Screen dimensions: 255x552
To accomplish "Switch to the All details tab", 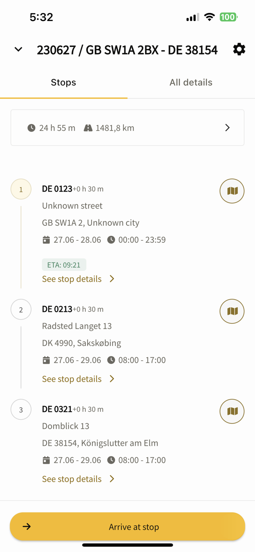I will [191, 82].
